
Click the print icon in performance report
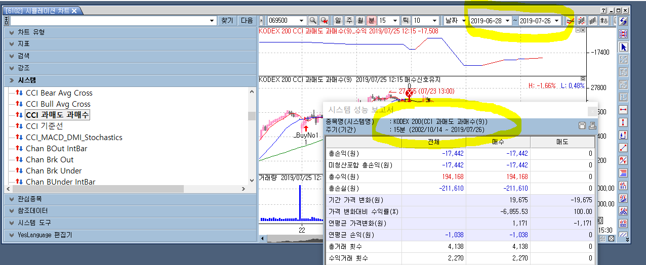592,125
